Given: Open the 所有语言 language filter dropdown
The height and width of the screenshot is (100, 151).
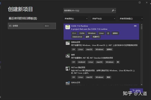Looking at the screenshot, I should [x=76, y=19].
